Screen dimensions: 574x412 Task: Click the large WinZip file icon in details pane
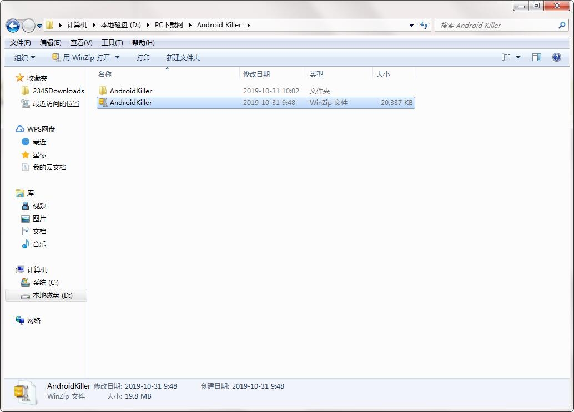click(x=25, y=393)
